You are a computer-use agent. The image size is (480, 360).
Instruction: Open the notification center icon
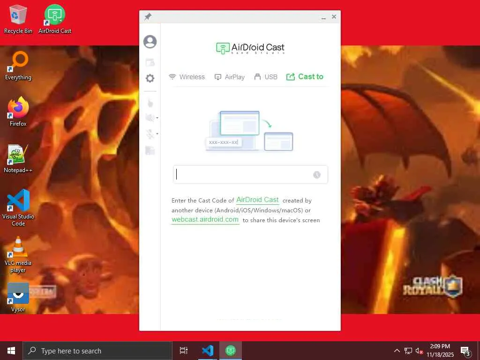465,351
